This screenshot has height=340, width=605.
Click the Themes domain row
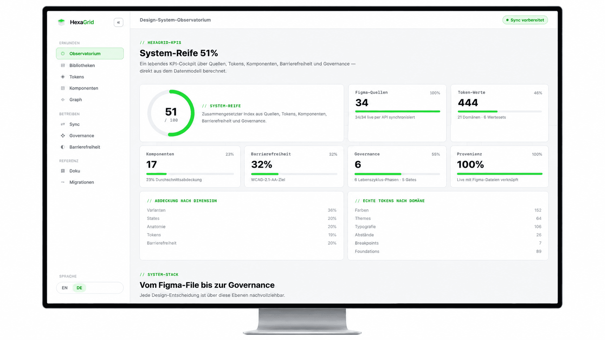(448, 219)
